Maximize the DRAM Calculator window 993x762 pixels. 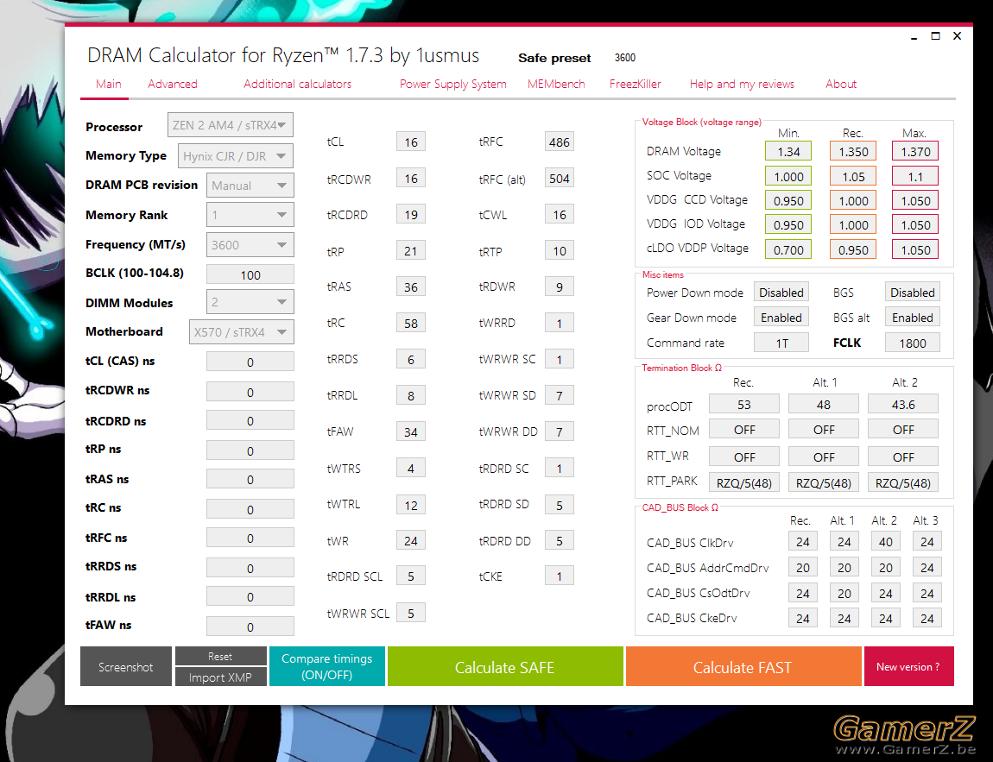tap(935, 36)
